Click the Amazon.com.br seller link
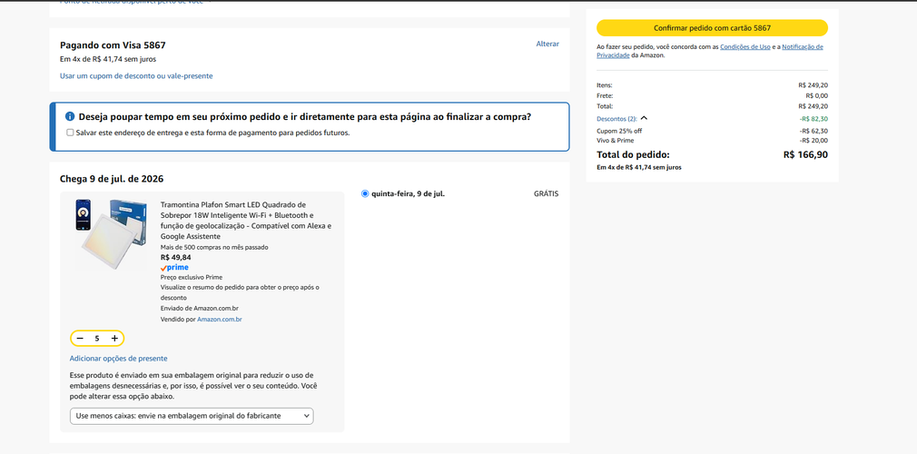The width and height of the screenshot is (917, 454). [220, 320]
